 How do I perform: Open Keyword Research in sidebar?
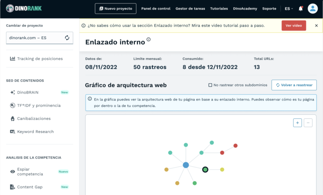pyautogui.click(x=35, y=132)
